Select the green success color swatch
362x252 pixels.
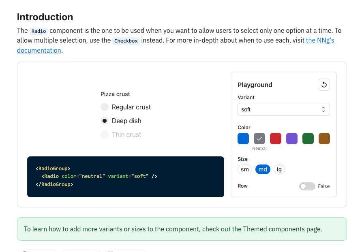308,139
